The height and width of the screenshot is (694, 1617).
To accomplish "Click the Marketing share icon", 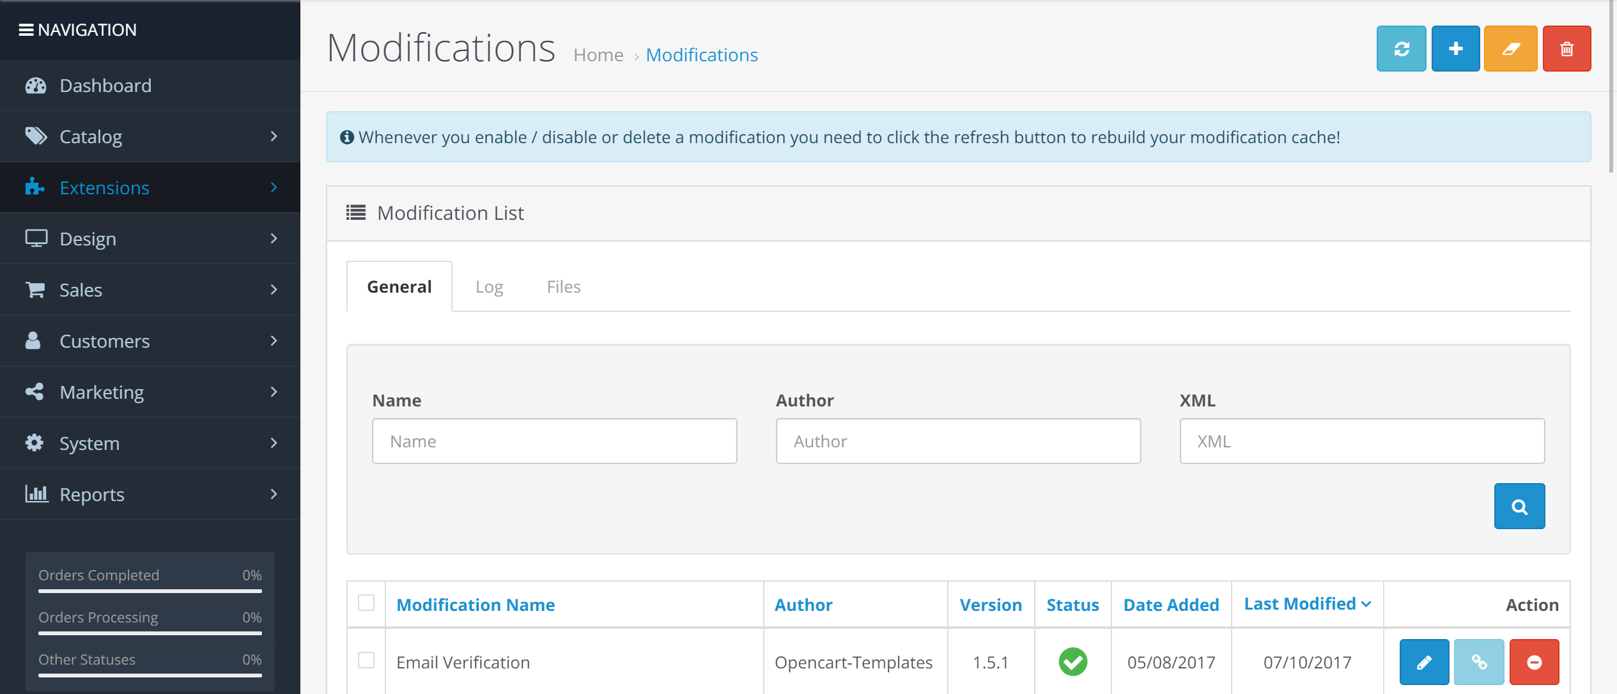I will 35,392.
